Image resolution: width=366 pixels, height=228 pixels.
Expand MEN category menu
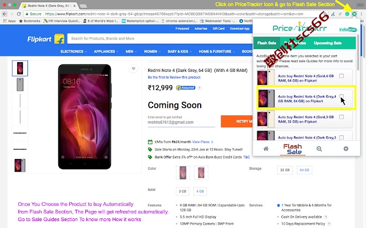point(131,51)
